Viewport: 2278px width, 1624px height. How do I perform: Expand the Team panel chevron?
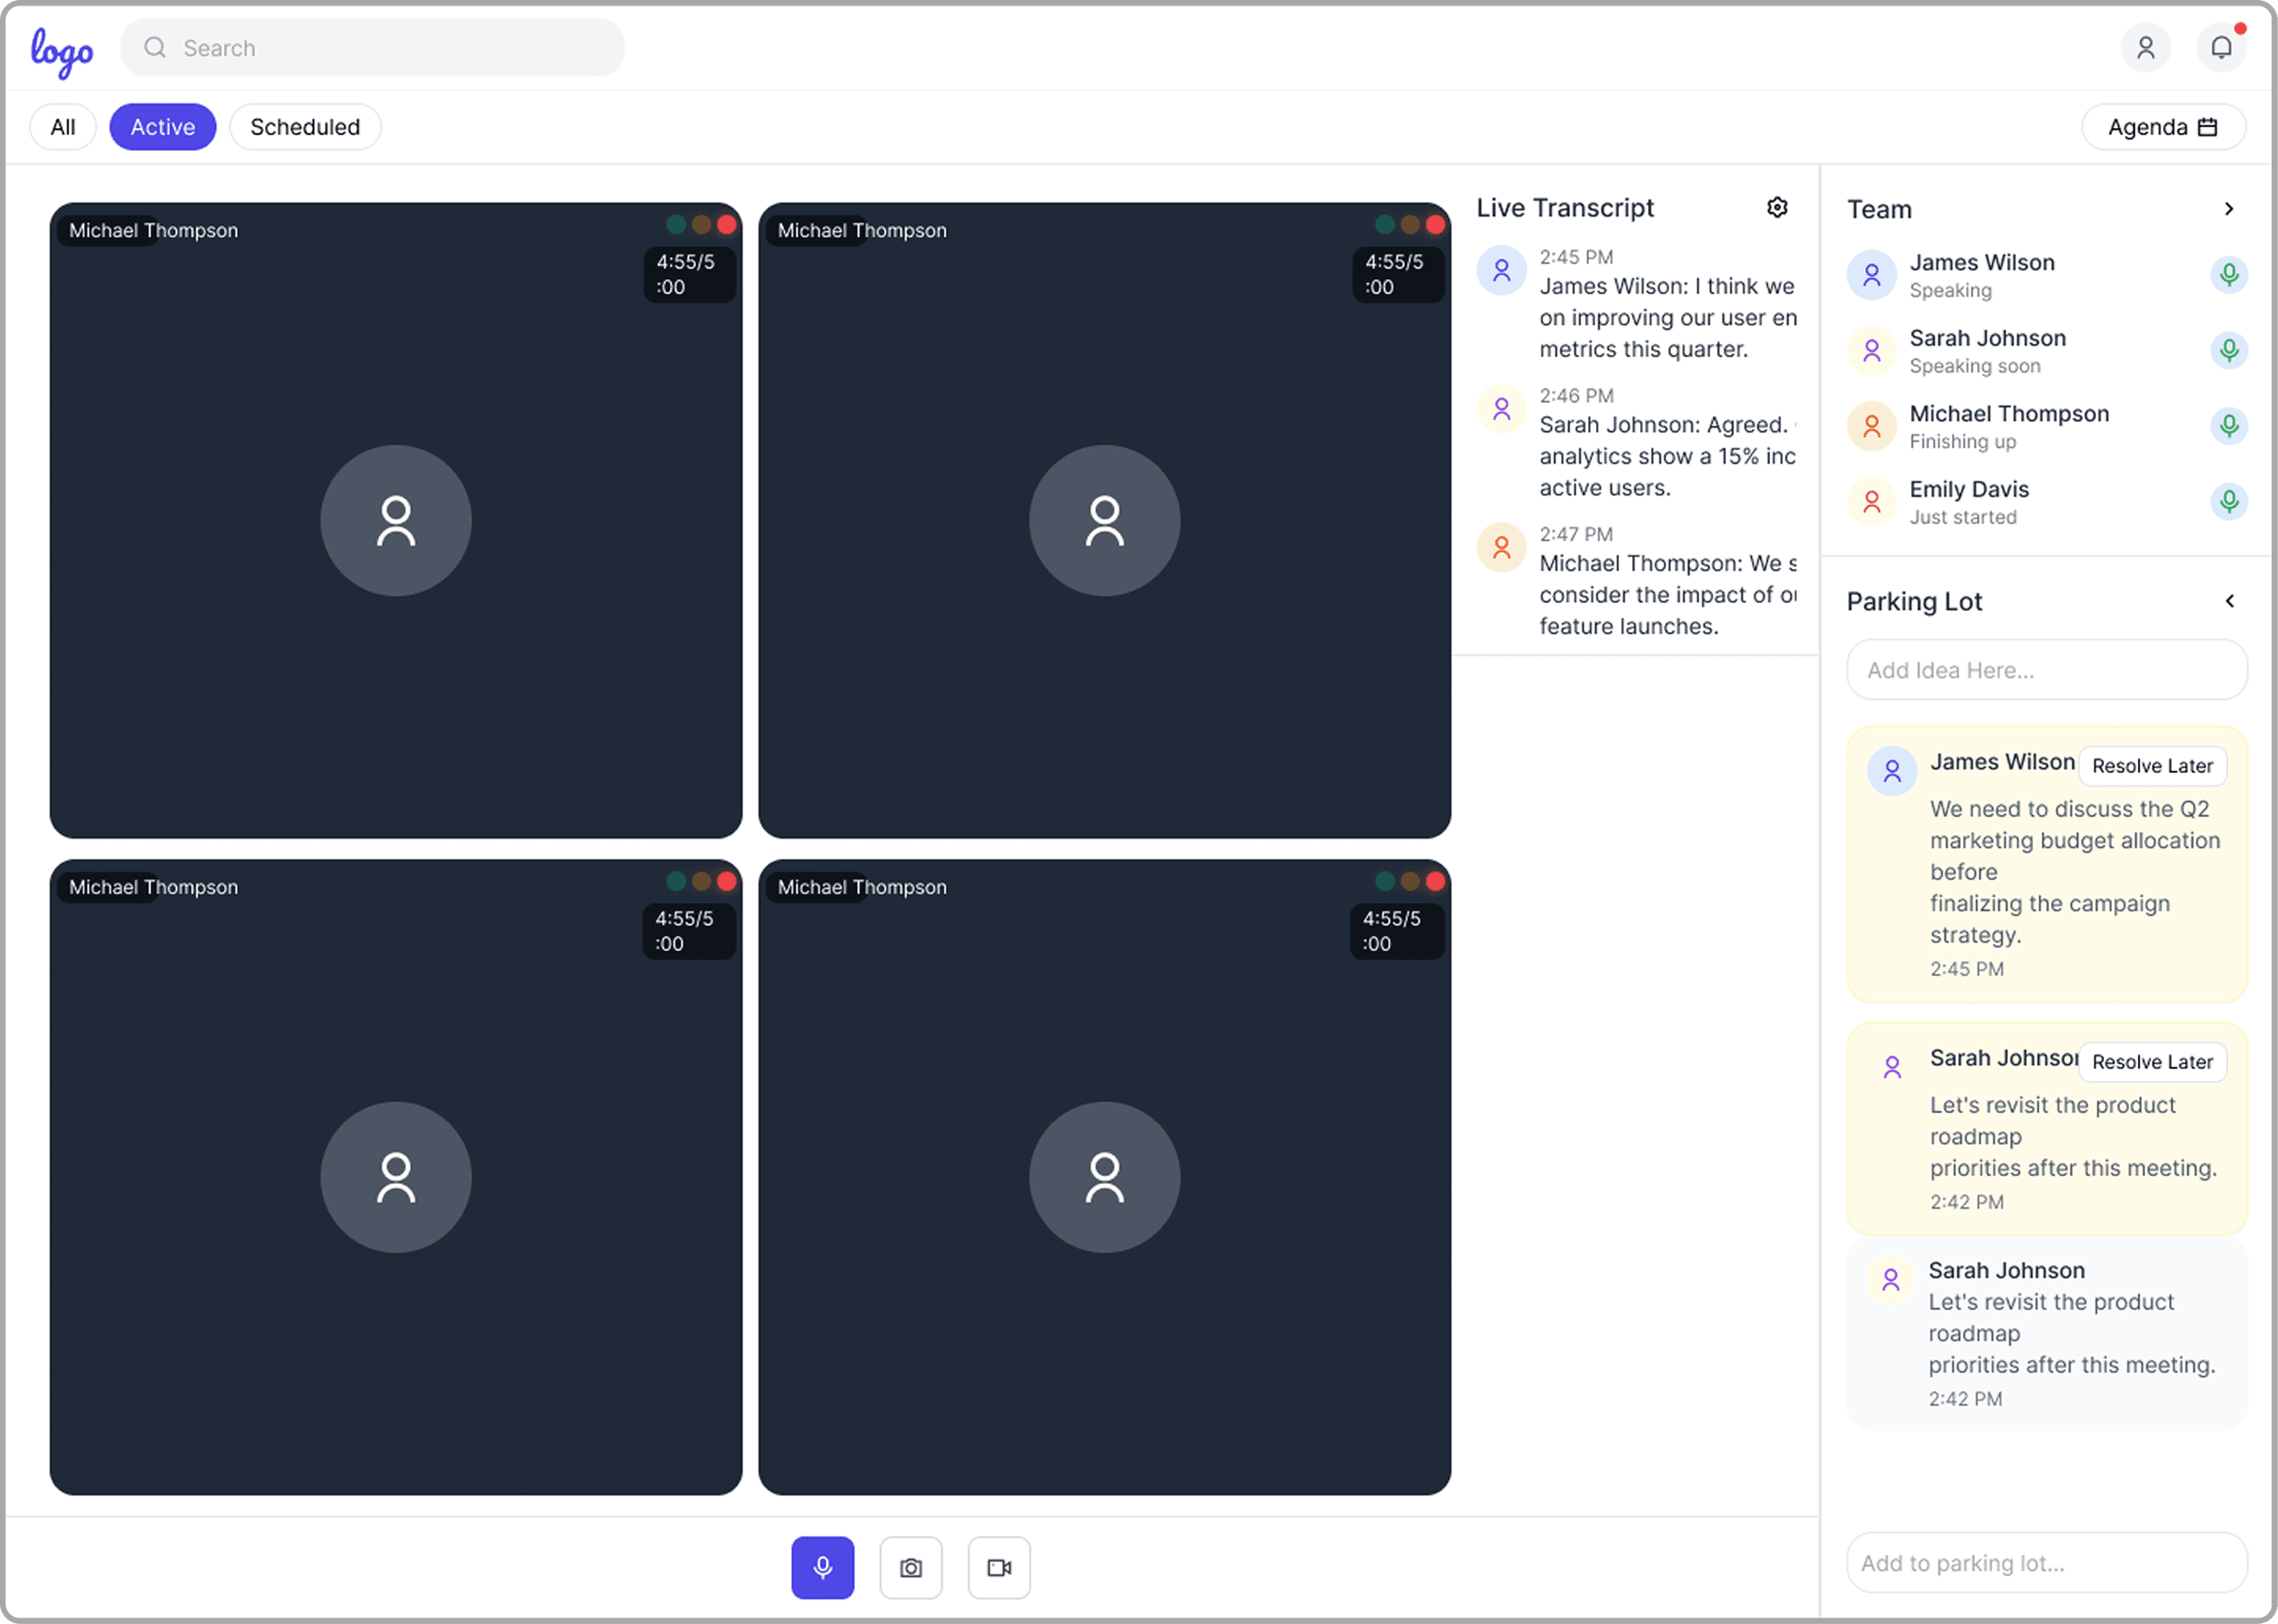coord(2228,209)
